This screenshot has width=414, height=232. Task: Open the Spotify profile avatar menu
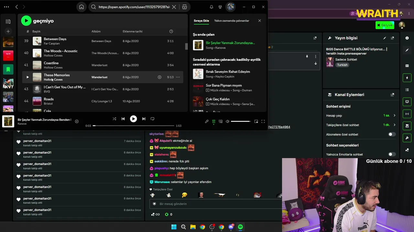coord(230,7)
